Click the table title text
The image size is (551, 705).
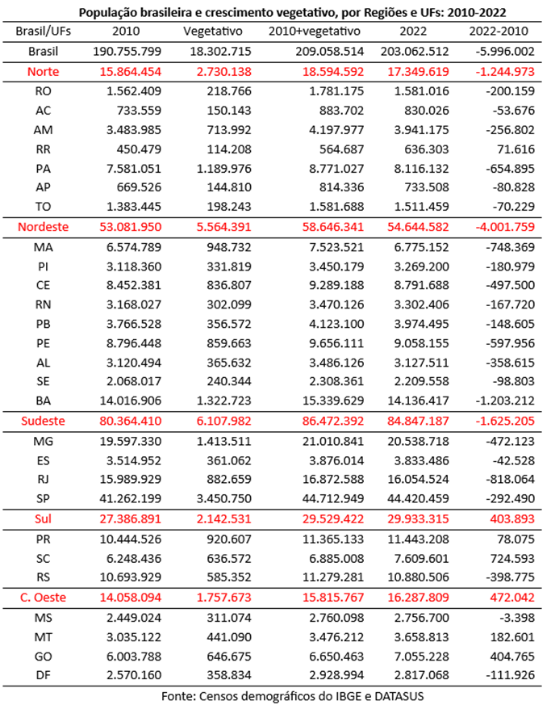tap(292, 13)
